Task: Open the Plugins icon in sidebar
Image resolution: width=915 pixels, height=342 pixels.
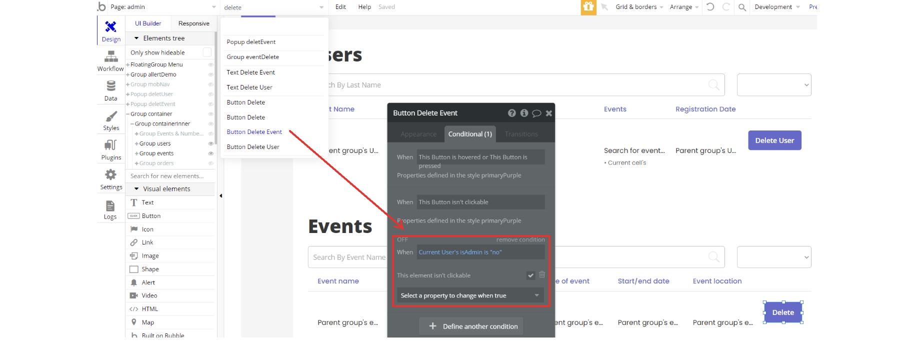Action: point(110,146)
